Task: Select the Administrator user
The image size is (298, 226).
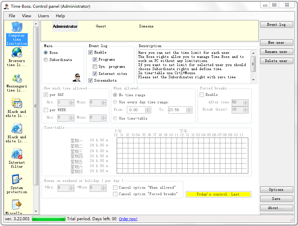Action: coord(65,26)
